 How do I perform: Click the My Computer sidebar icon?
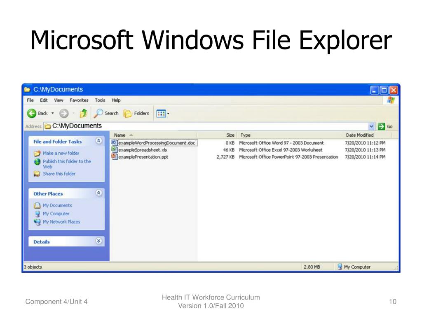coord(37,214)
